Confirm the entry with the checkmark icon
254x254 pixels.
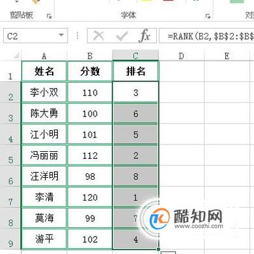122,36
